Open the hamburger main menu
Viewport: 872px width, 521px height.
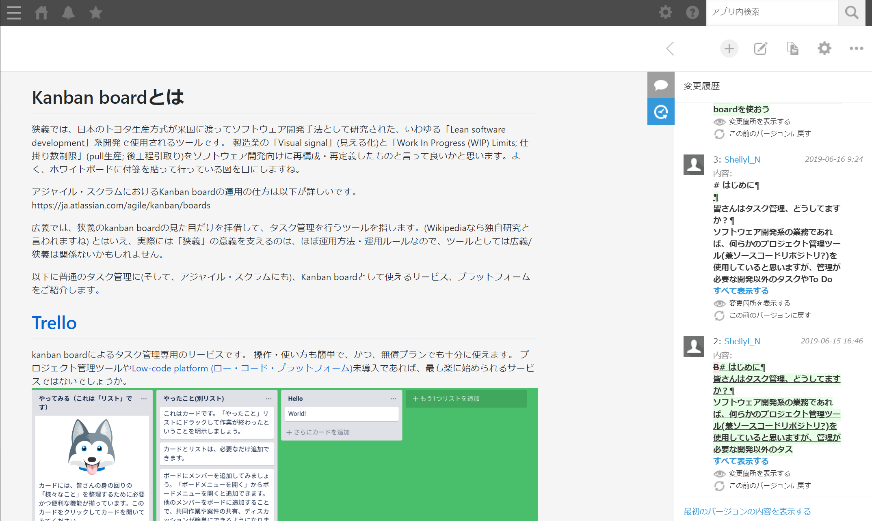click(x=14, y=13)
